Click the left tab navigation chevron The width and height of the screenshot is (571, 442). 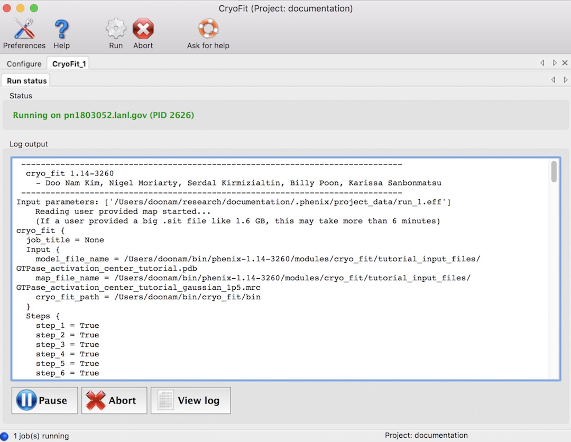point(542,62)
